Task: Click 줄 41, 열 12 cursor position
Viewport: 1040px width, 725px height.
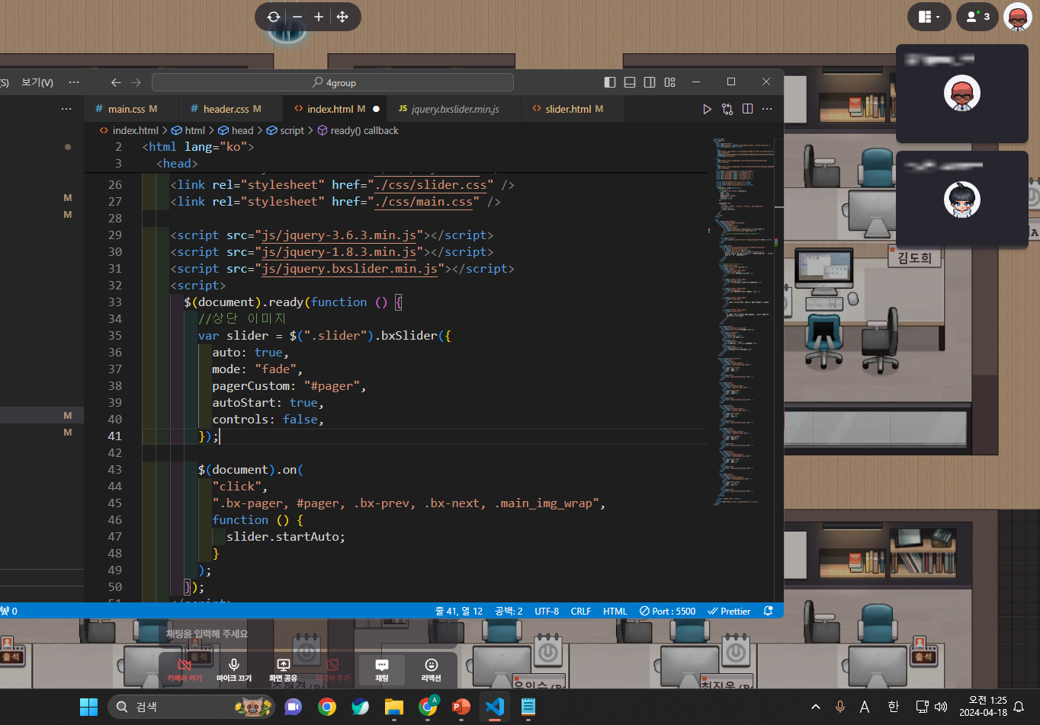Action: pyautogui.click(x=459, y=611)
